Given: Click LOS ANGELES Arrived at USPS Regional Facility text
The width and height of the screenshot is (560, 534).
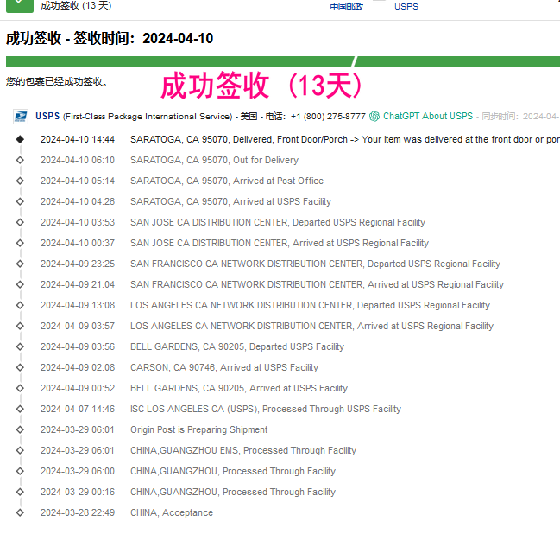Looking at the screenshot, I should tap(311, 327).
